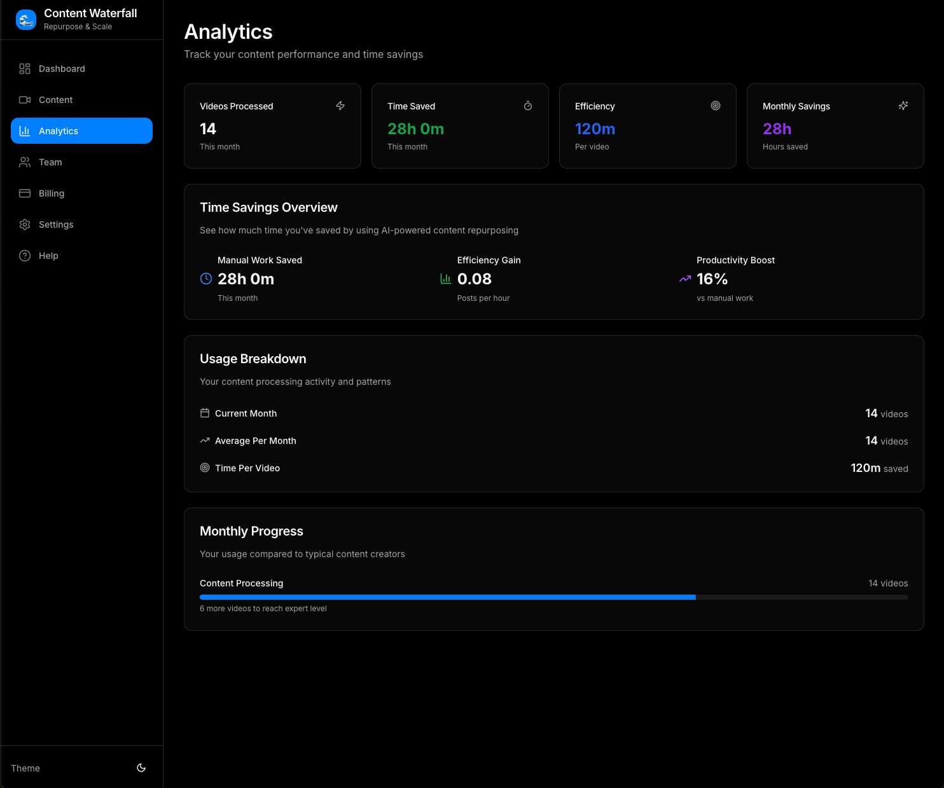944x788 pixels.
Task: Click the Dashboard grid icon
Action: (x=25, y=69)
